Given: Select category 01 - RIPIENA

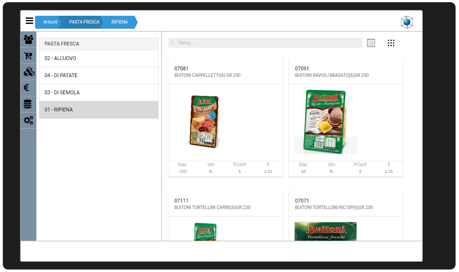Looking at the screenshot, I should 99,110.
